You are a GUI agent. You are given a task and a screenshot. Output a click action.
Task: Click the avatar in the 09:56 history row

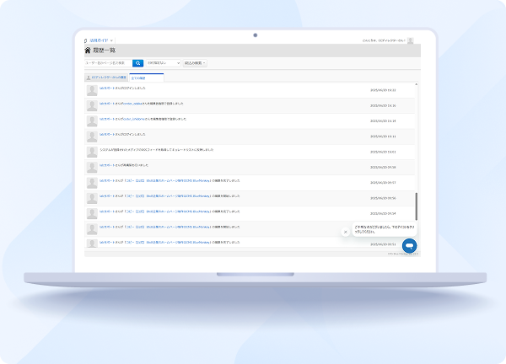pyautogui.click(x=92, y=198)
